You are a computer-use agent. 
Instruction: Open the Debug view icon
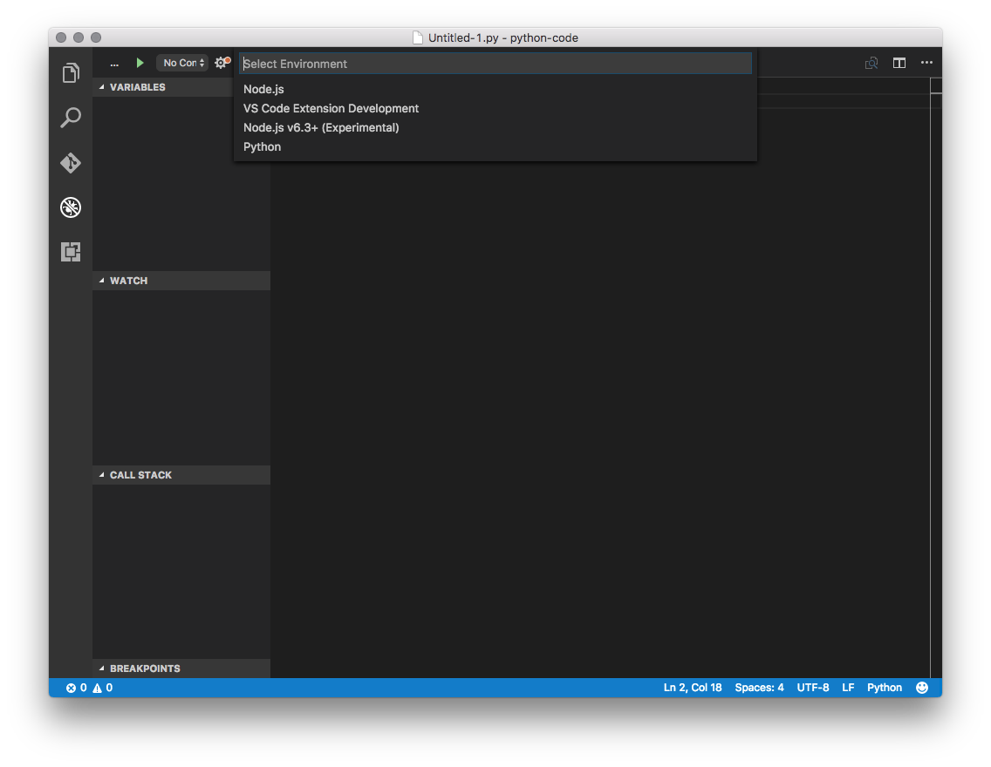[71, 207]
